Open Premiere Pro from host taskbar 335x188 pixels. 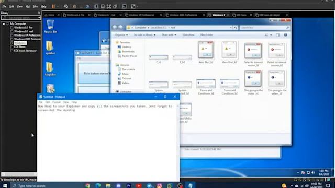(x=129, y=186)
